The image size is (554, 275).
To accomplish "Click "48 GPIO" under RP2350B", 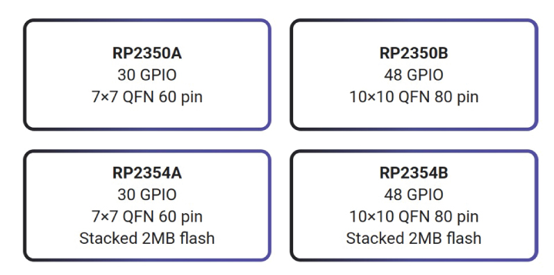I will [414, 75].
